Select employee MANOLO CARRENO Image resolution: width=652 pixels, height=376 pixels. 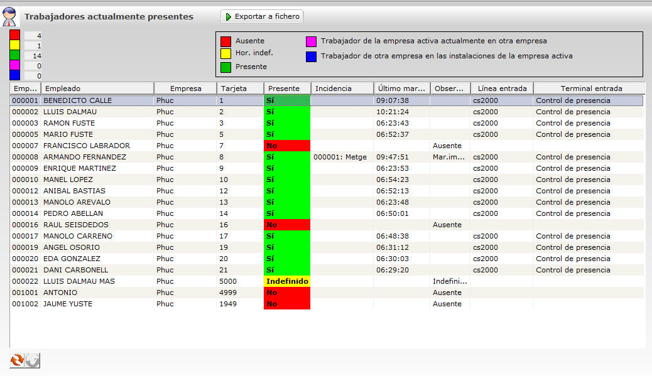coord(78,236)
